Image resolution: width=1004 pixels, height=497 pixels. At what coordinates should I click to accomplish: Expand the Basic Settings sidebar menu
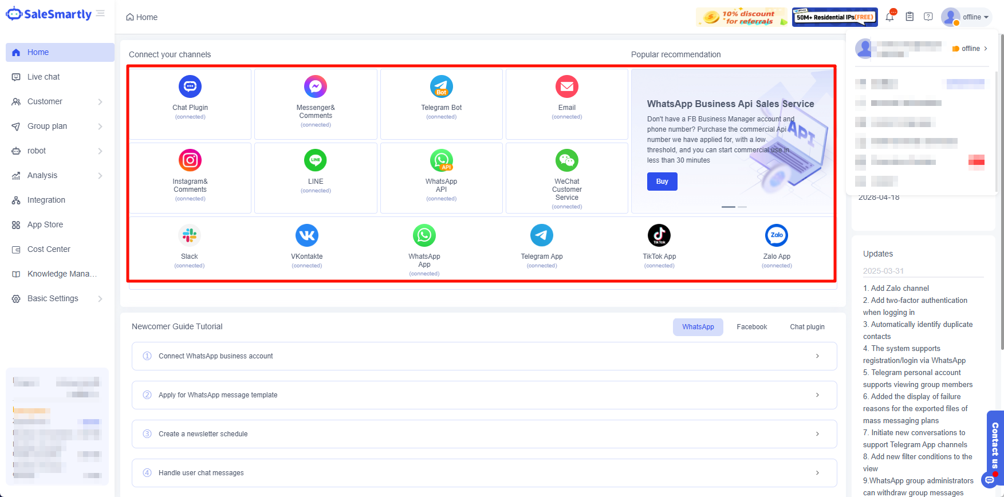tap(57, 298)
